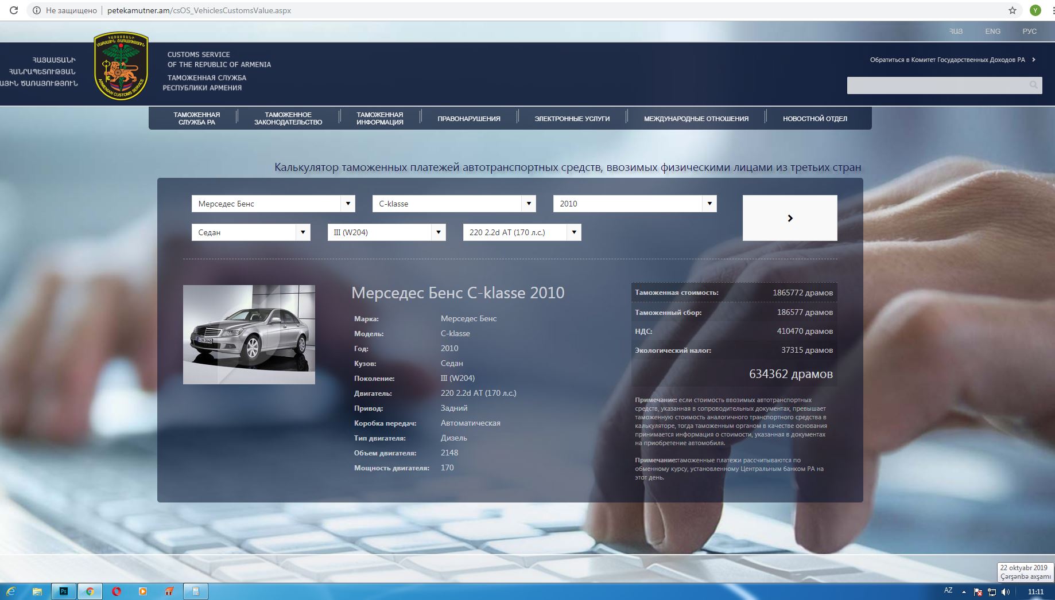The height and width of the screenshot is (600, 1055).
Task: Open the model dropdown C-klasse
Action: pyautogui.click(x=454, y=204)
